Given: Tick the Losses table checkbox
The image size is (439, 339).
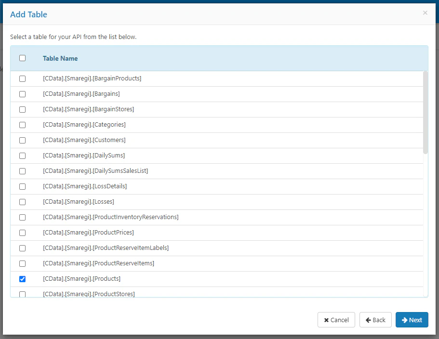Looking at the screenshot, I should click(x=22, y=202).
